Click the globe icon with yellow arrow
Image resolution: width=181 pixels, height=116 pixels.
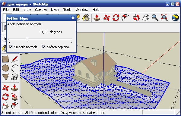point(175,18)
